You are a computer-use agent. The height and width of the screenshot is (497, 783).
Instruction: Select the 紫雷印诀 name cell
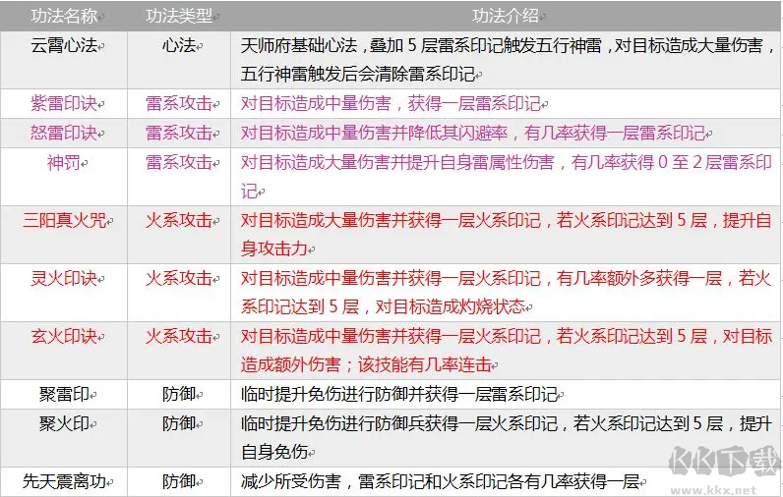point(64,104)
